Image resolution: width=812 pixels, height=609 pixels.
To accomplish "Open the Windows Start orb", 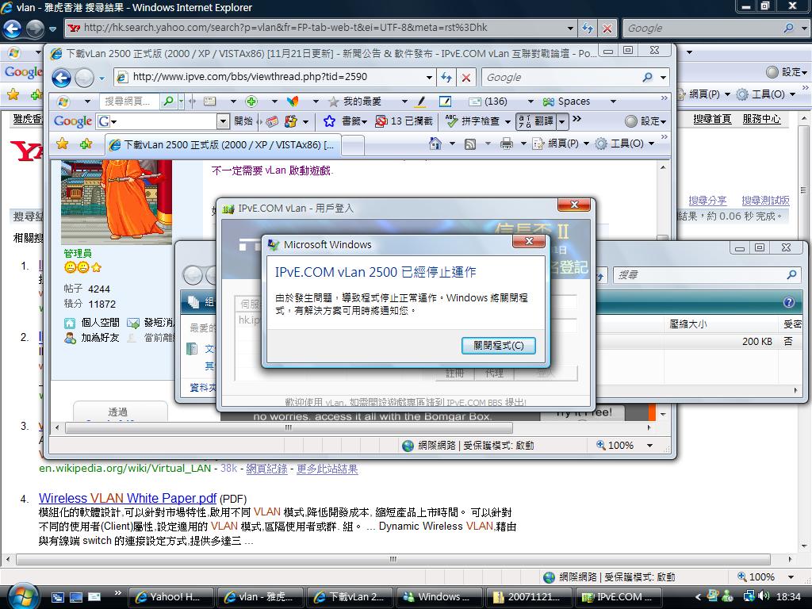I will (22, 596).
